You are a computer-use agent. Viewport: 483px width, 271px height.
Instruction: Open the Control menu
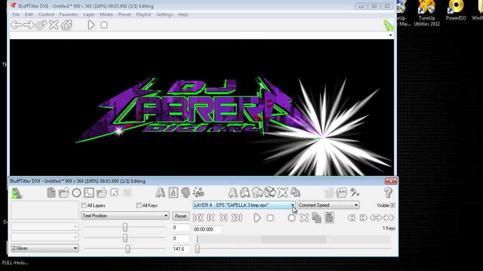(46, 14)
